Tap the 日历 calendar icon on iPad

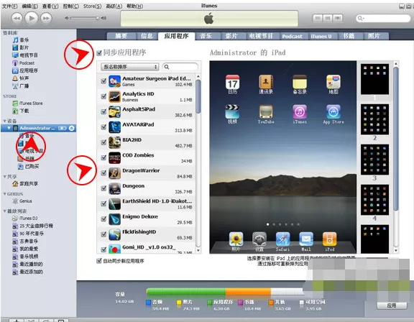[233, 85]
